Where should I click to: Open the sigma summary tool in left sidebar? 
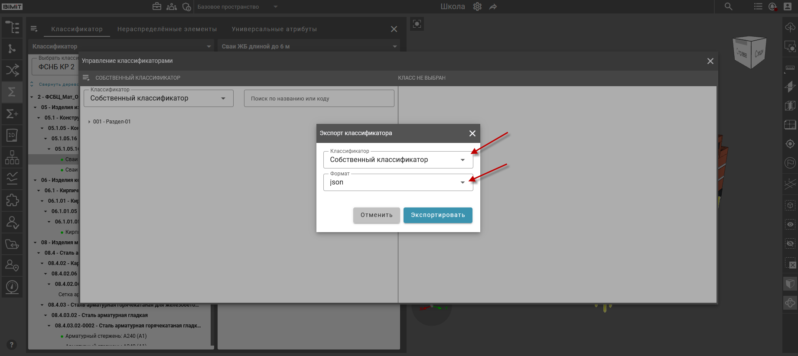12,92
